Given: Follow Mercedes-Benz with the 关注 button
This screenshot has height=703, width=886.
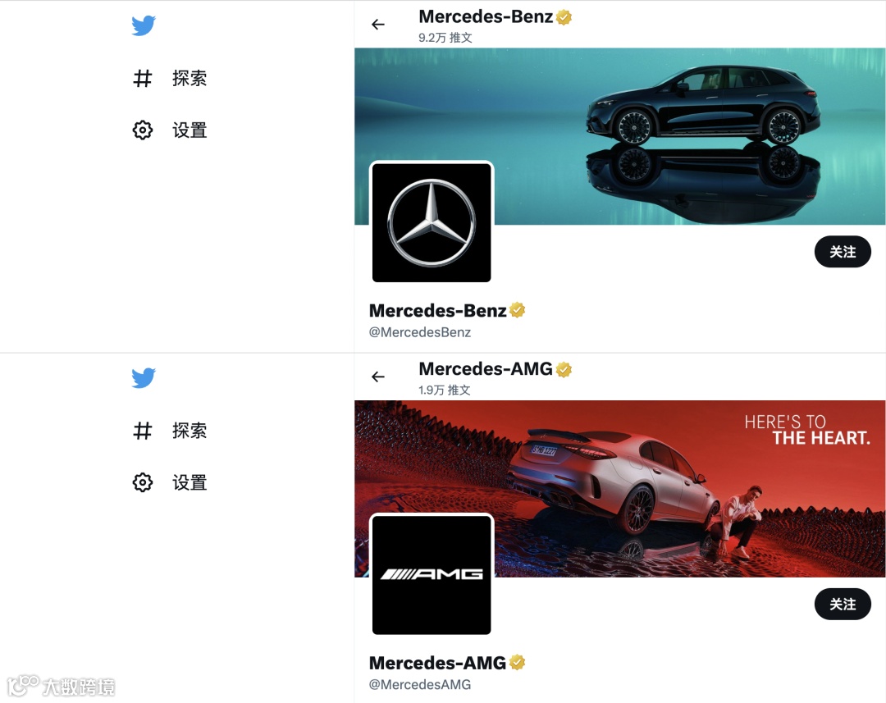Looking at the screenshot, I should [x=843, y=252].
